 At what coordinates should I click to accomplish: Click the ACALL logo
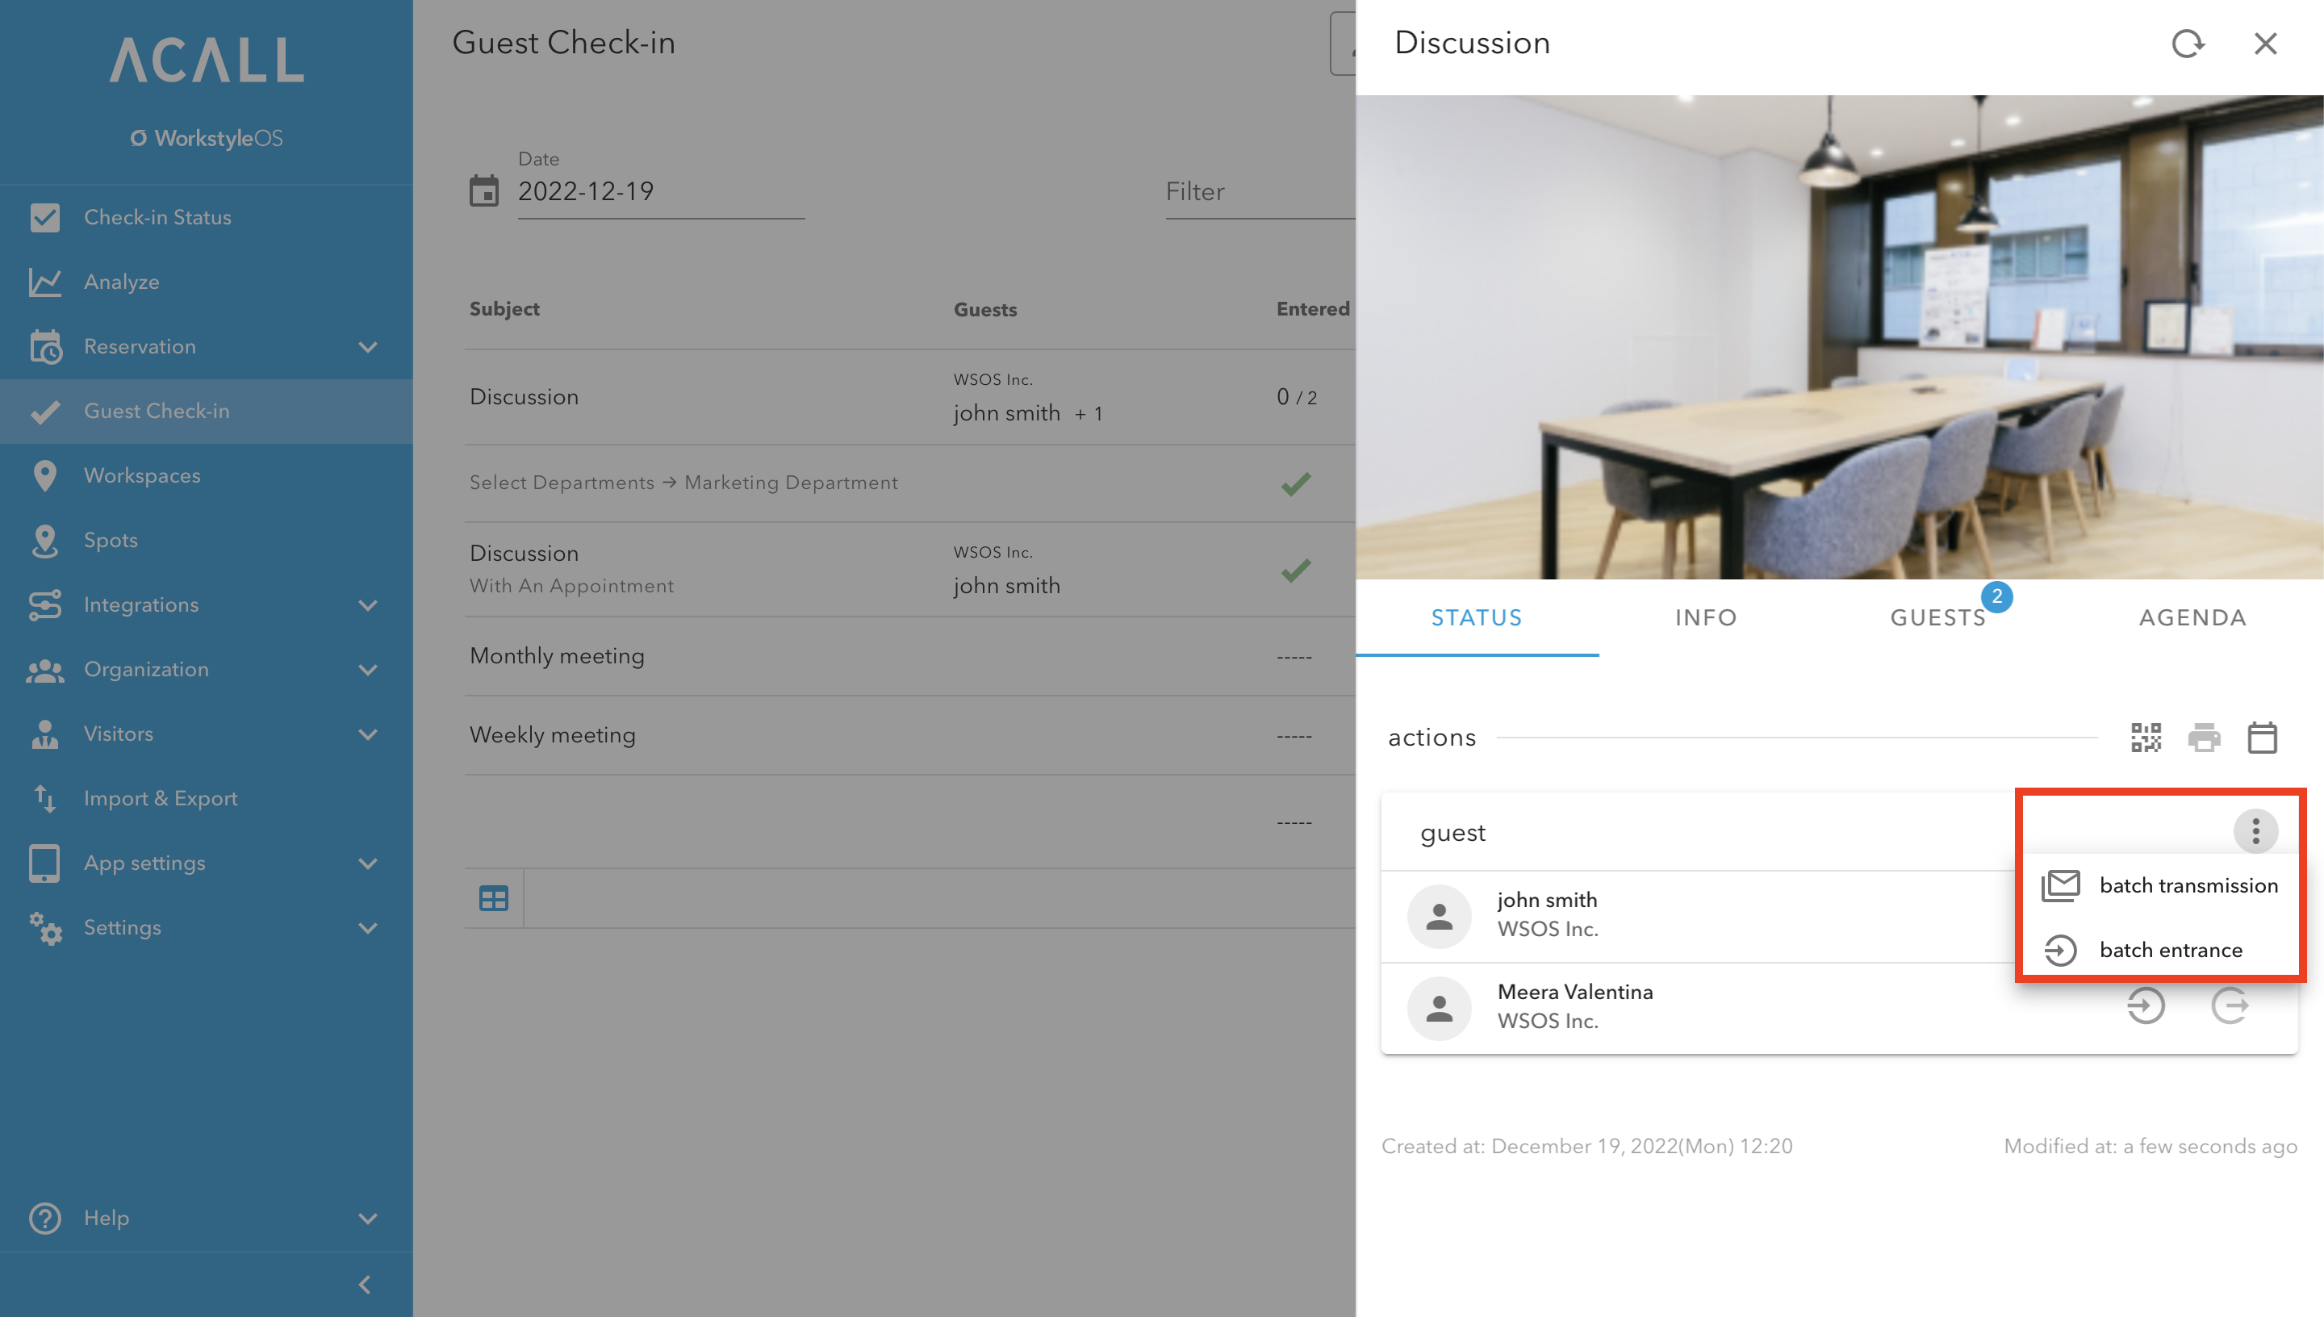pyautogui.click(x=207, y=60)
